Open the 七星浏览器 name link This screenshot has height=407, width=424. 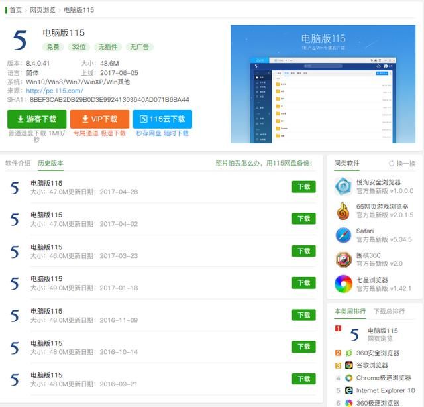point(372,280)
